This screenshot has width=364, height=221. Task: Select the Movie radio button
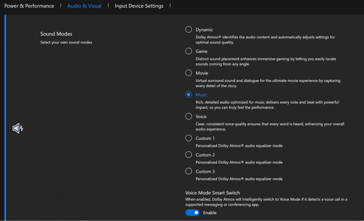pos(188,73)
